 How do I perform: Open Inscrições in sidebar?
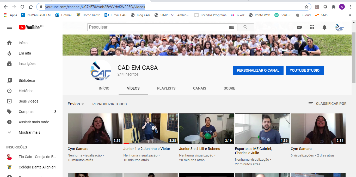click(x=31, y=64)
